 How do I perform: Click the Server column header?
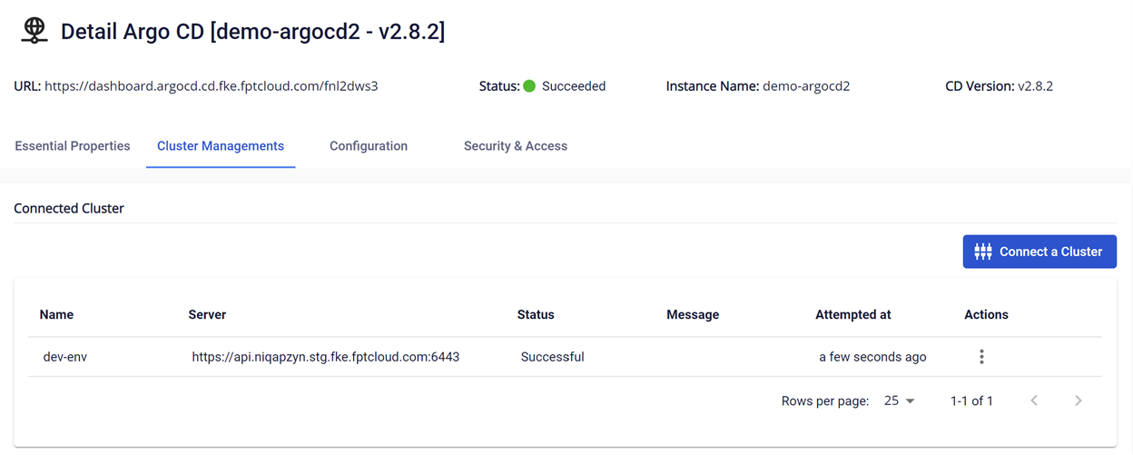pos(207,314)
